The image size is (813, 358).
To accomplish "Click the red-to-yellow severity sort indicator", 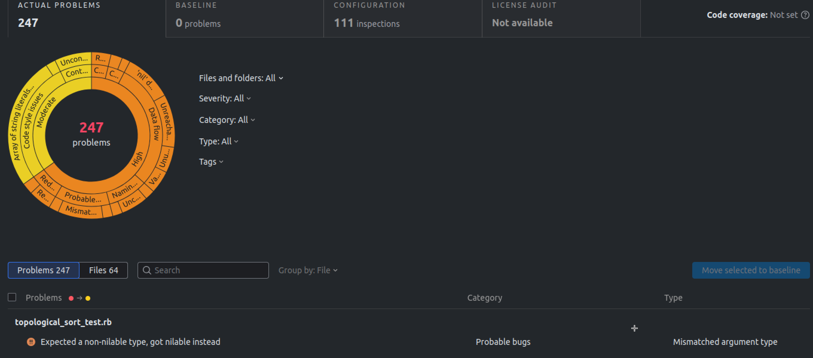I will pos(80,298).
